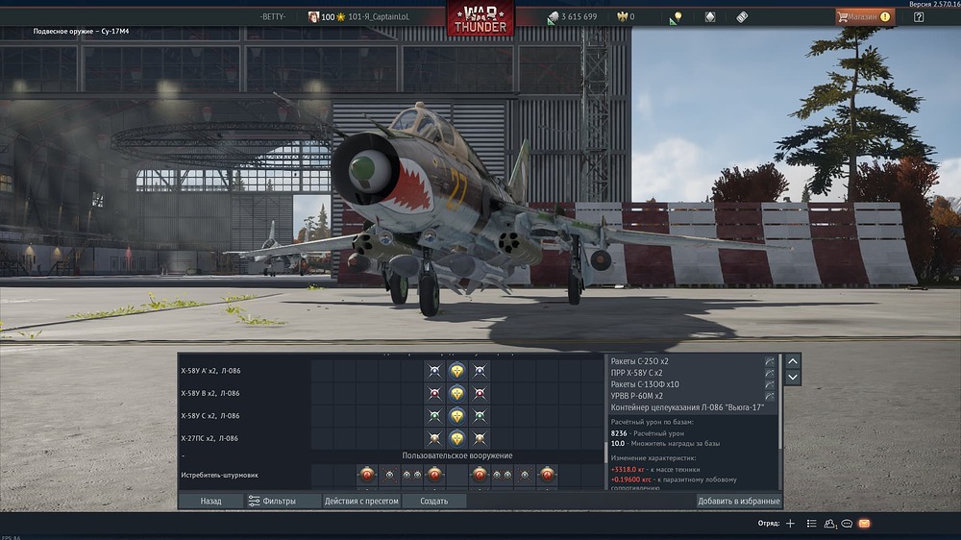This screenshot has height=540, width=961.
Task: Pick right green missile in Х-58У С row
Action: [x=480, y=416]
